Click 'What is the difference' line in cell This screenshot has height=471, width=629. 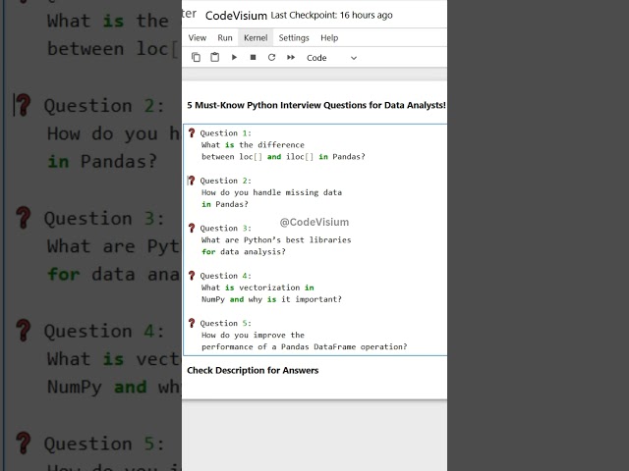[253, 145]
